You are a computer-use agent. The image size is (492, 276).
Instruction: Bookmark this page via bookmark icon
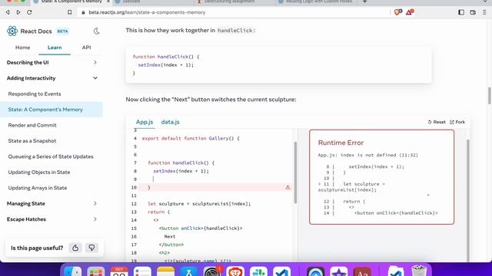click(70, 12)
